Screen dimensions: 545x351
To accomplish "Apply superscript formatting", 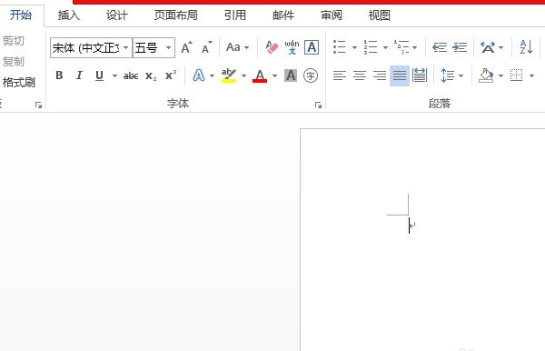I will pos(171,75).
